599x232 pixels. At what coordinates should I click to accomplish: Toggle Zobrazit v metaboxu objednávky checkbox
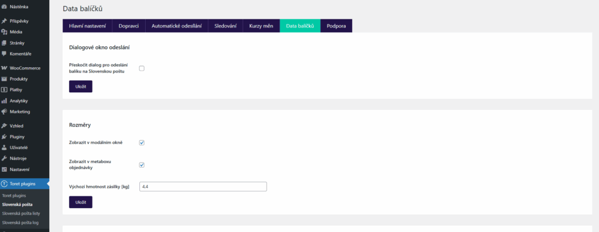142,165
